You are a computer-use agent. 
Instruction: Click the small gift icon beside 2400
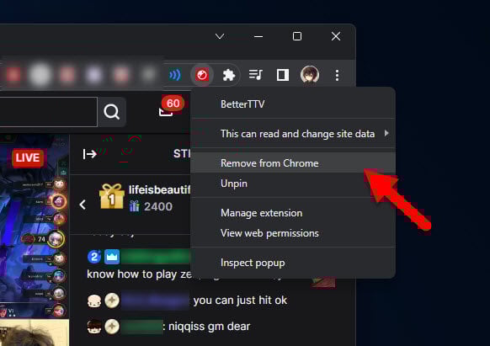135,206
